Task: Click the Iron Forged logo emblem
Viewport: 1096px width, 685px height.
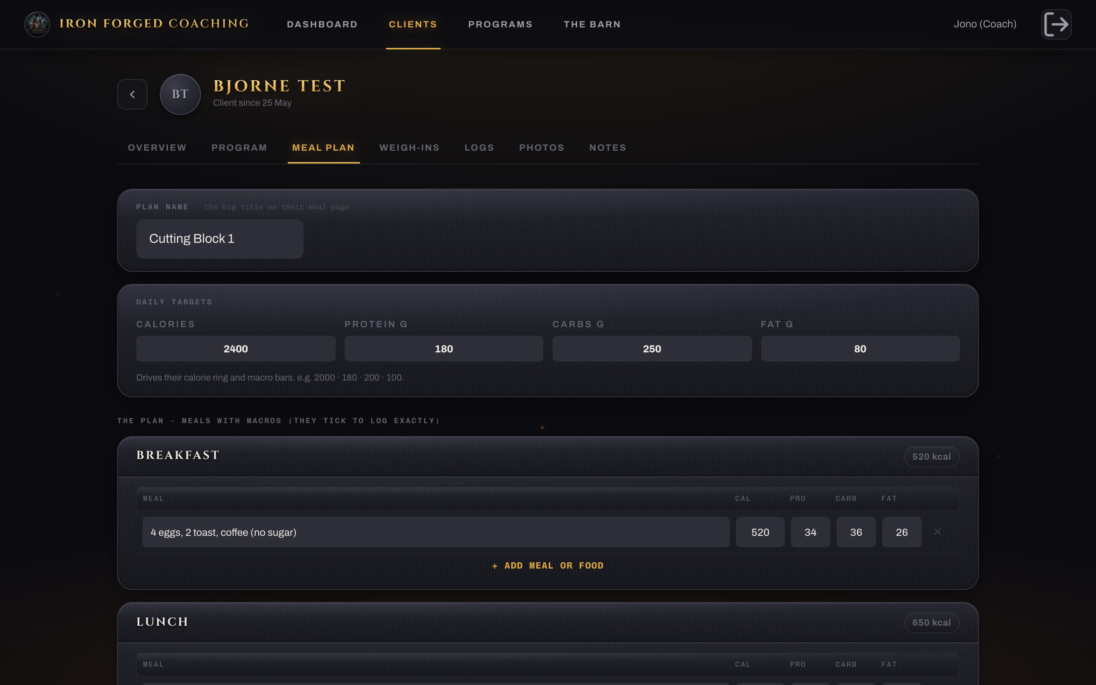Action: pos(37,24)
